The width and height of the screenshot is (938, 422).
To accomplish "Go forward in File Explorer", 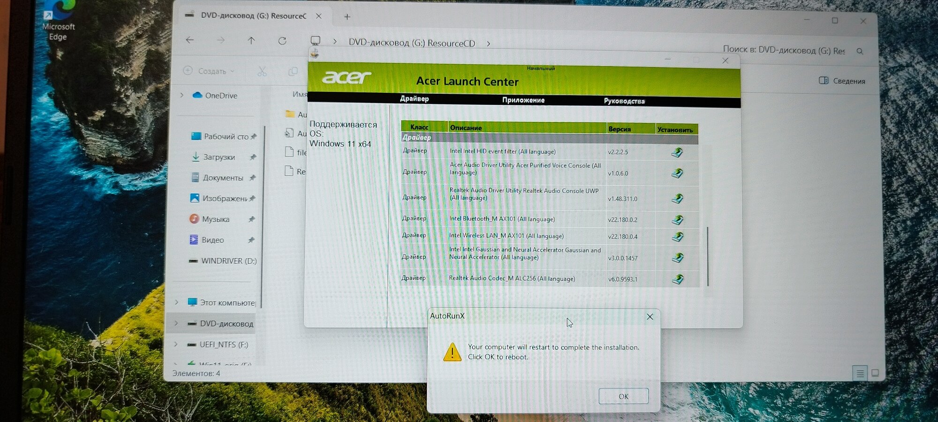I will pyautogui.click(x=220, y=40).
